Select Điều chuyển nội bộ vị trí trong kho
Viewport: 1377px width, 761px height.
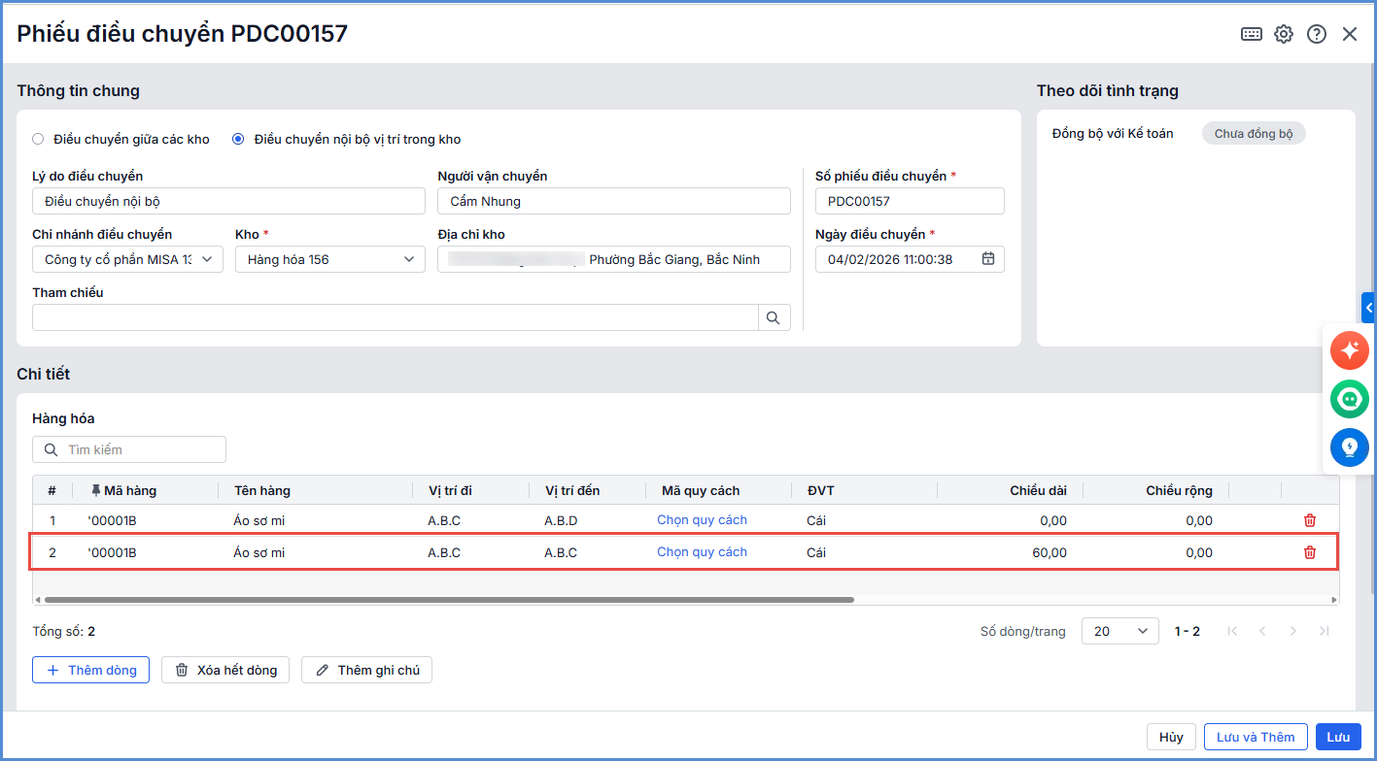238,139
